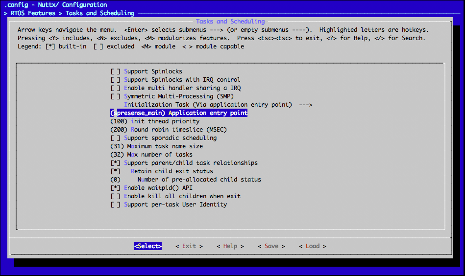Uncheck Retain child exit status
This screenshot has height=276, width=465.
(115, 171)
